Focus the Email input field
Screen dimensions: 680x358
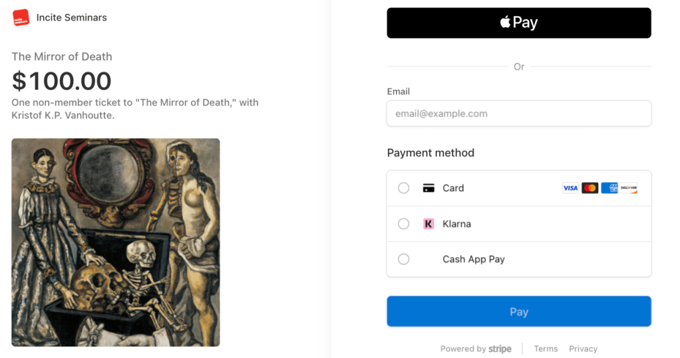[519, 114]
